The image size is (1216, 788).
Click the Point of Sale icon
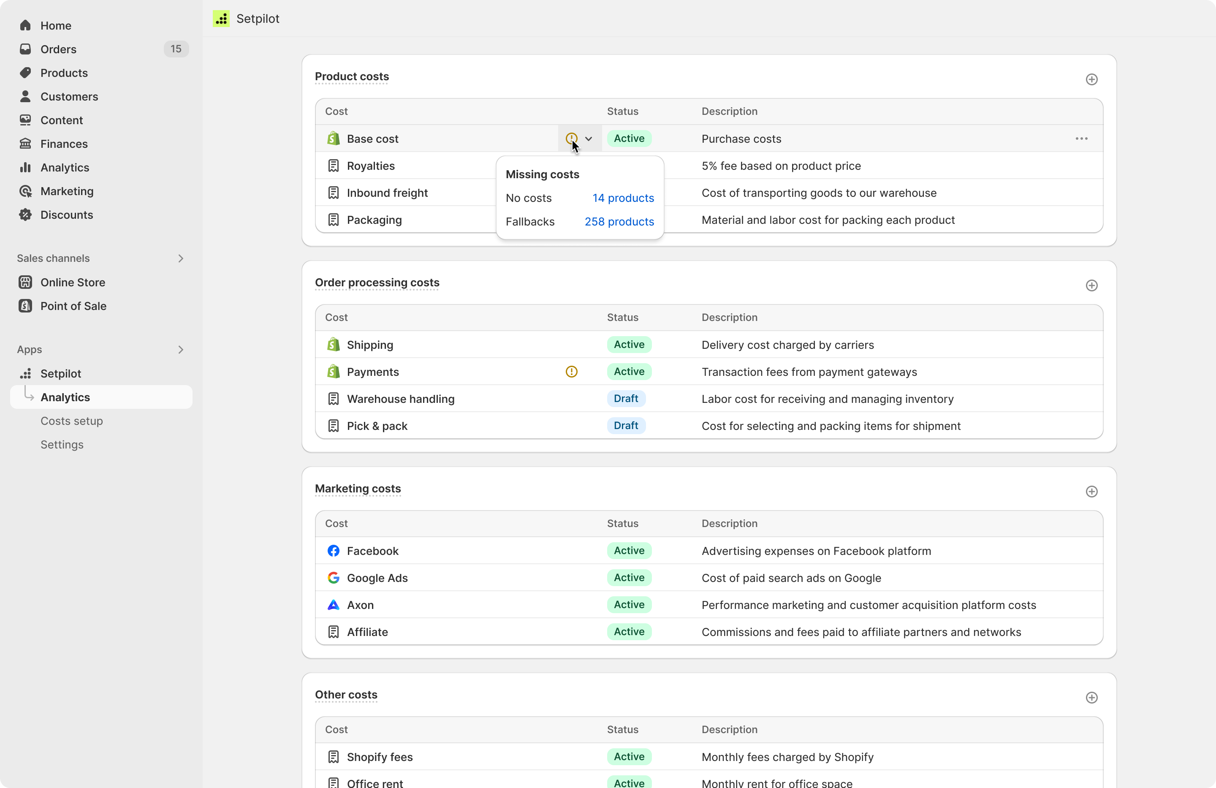click(25, 306)
